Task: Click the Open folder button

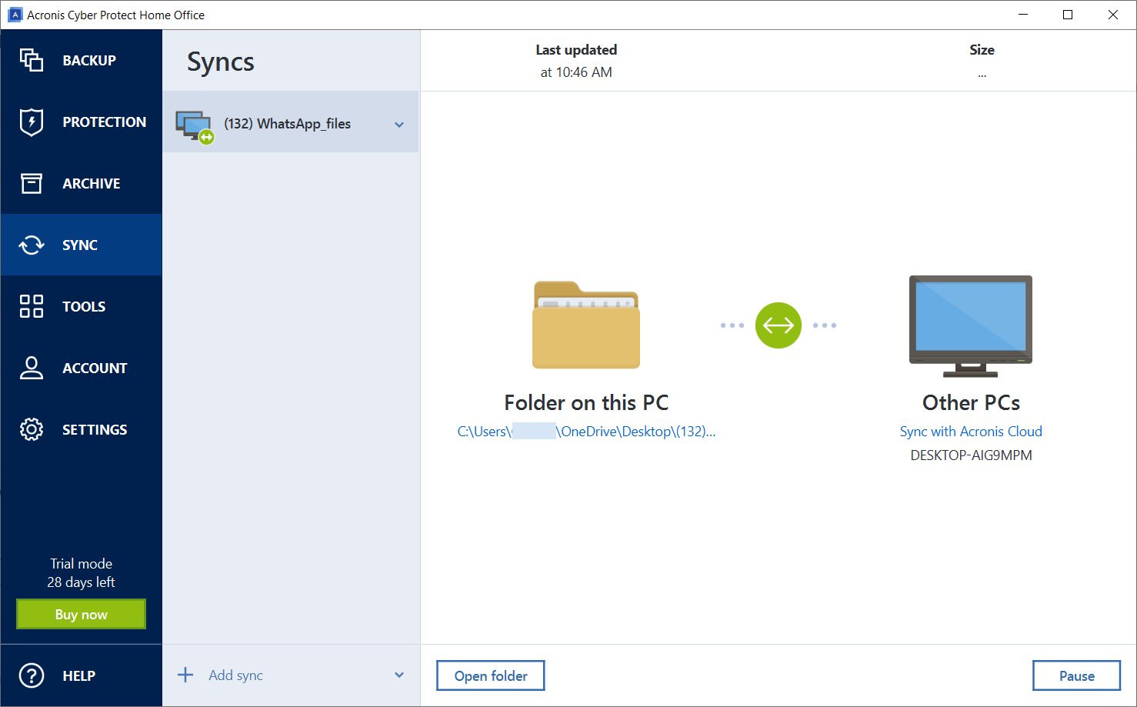Action: pos(491,675)
